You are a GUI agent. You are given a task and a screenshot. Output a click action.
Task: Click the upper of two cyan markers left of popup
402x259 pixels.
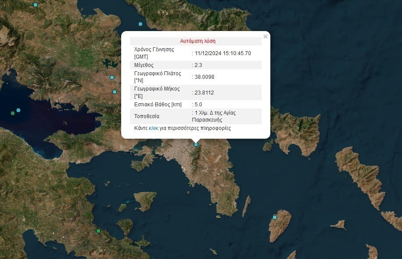click(112, 77)
